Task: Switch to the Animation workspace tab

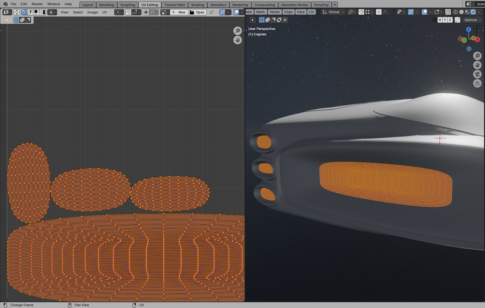Action: 218,5
